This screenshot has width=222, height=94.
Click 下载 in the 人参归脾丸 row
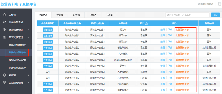170,72
